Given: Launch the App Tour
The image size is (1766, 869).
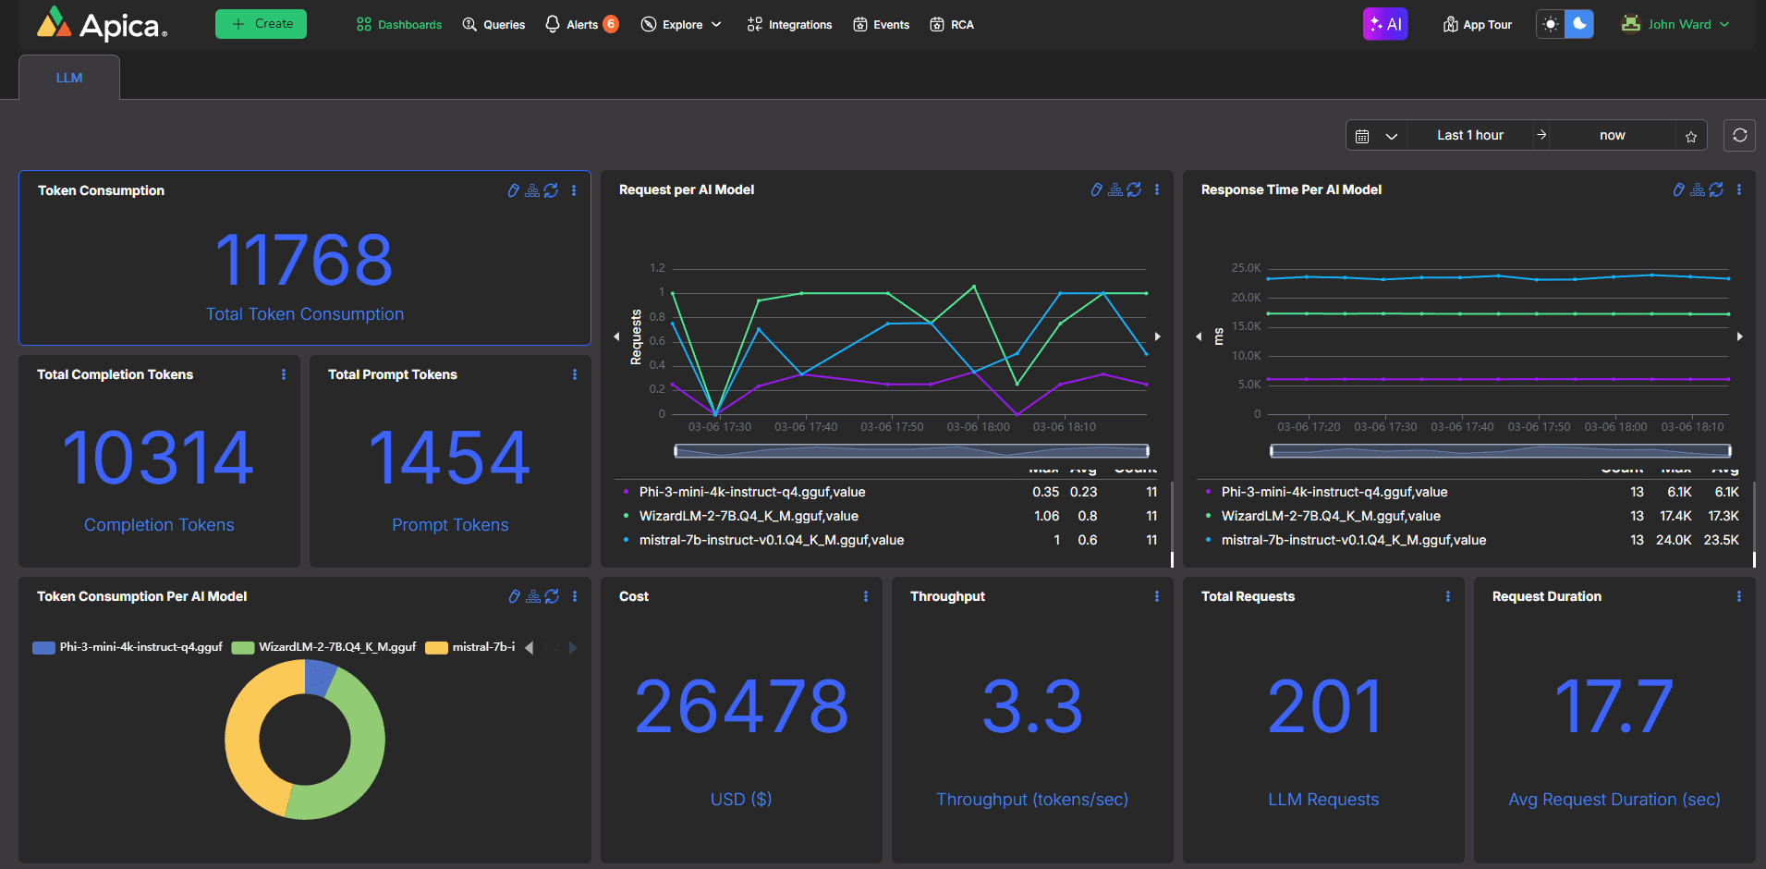Looking at the screenshot, I should (1478, 25).
